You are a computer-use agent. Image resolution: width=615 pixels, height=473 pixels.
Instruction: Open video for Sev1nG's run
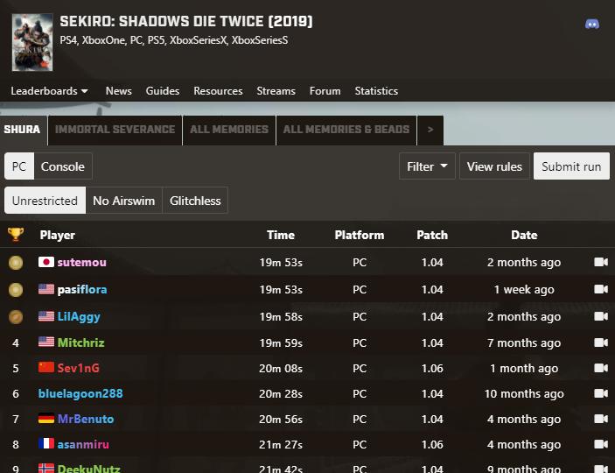pos(601,368)
